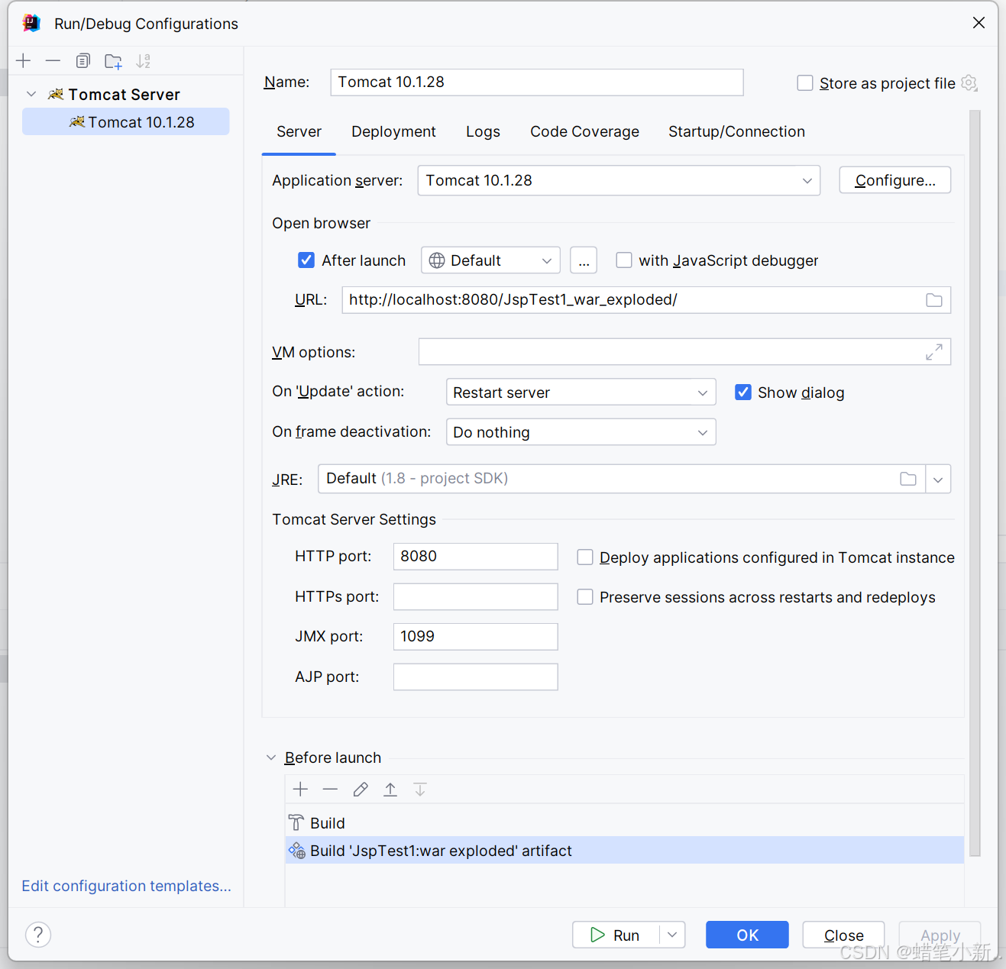Add a new run configuration with the plus icon
1006x969 pixels.
point(24,61)
